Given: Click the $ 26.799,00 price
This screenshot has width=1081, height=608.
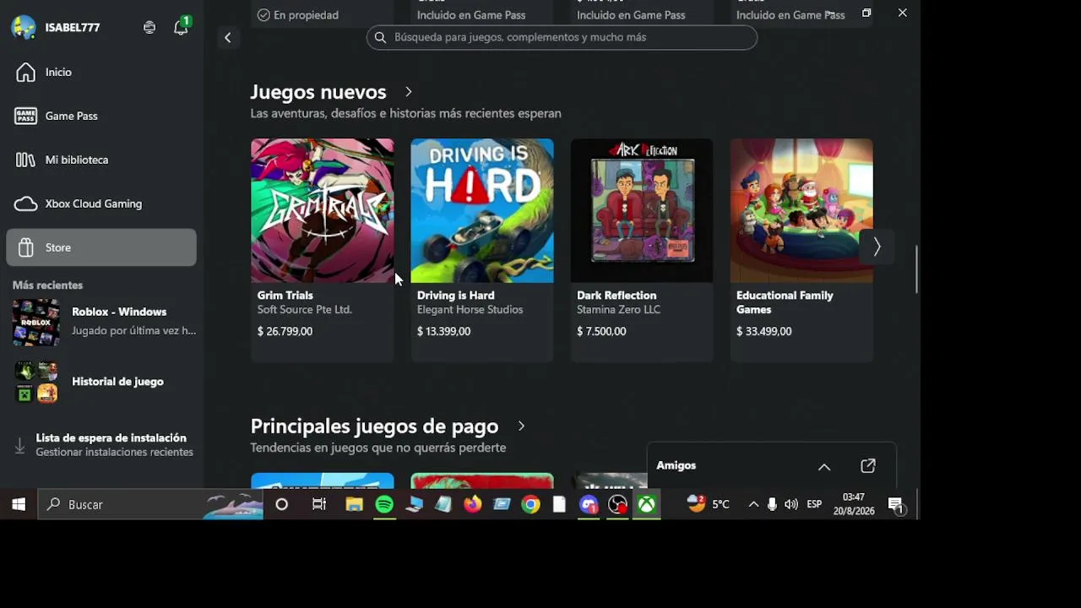Looking at the screenshot, I should [285, 332].
